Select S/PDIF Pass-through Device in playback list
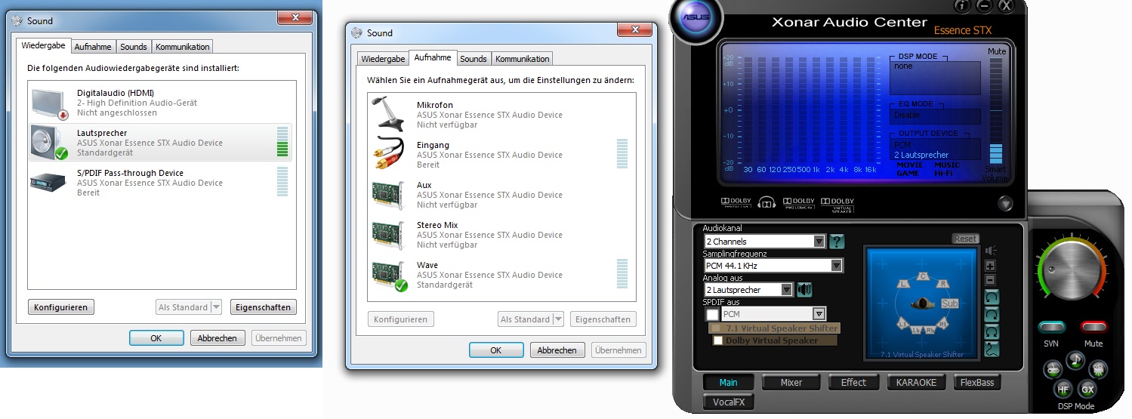This screenshot has height=419, width=1132. pyautogui.click(x=160, y=182)
